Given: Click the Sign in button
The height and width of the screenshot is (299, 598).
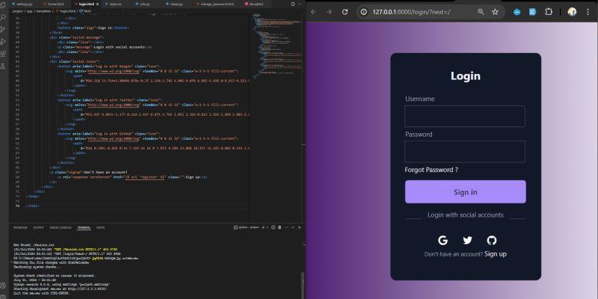Looking at the screenshot, I should coord(465,192).
